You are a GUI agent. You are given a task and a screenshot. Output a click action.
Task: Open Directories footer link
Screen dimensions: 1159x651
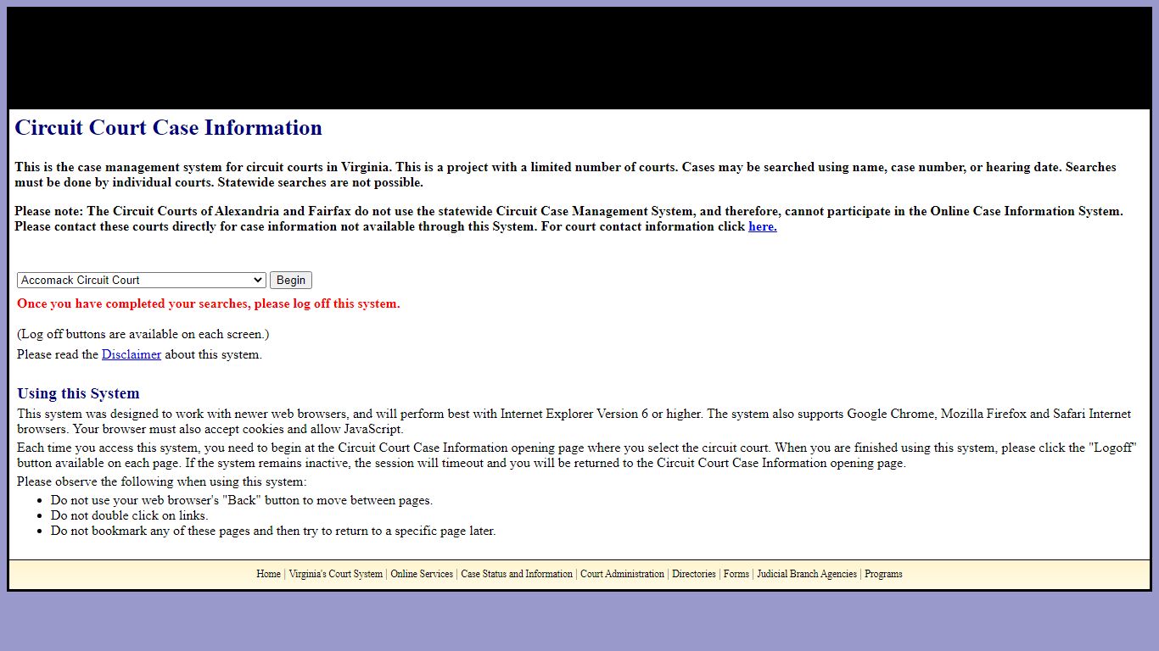(x=694, y=574)
